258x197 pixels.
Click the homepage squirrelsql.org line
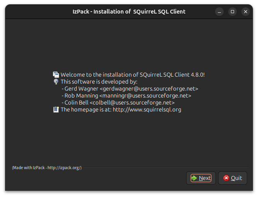[x=121, y=110]
